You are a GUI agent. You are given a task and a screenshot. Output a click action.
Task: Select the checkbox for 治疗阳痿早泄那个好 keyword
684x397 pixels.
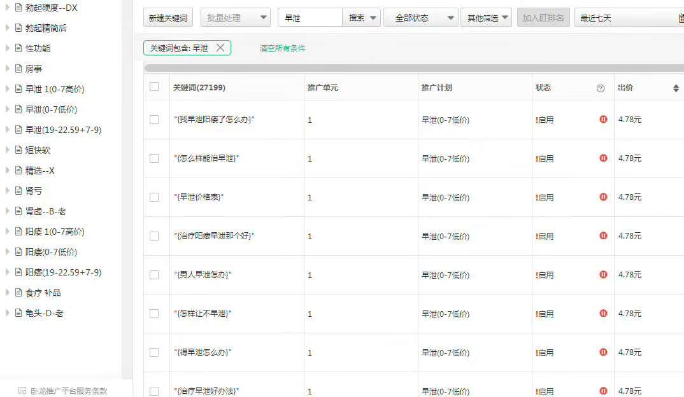point(154,236)
